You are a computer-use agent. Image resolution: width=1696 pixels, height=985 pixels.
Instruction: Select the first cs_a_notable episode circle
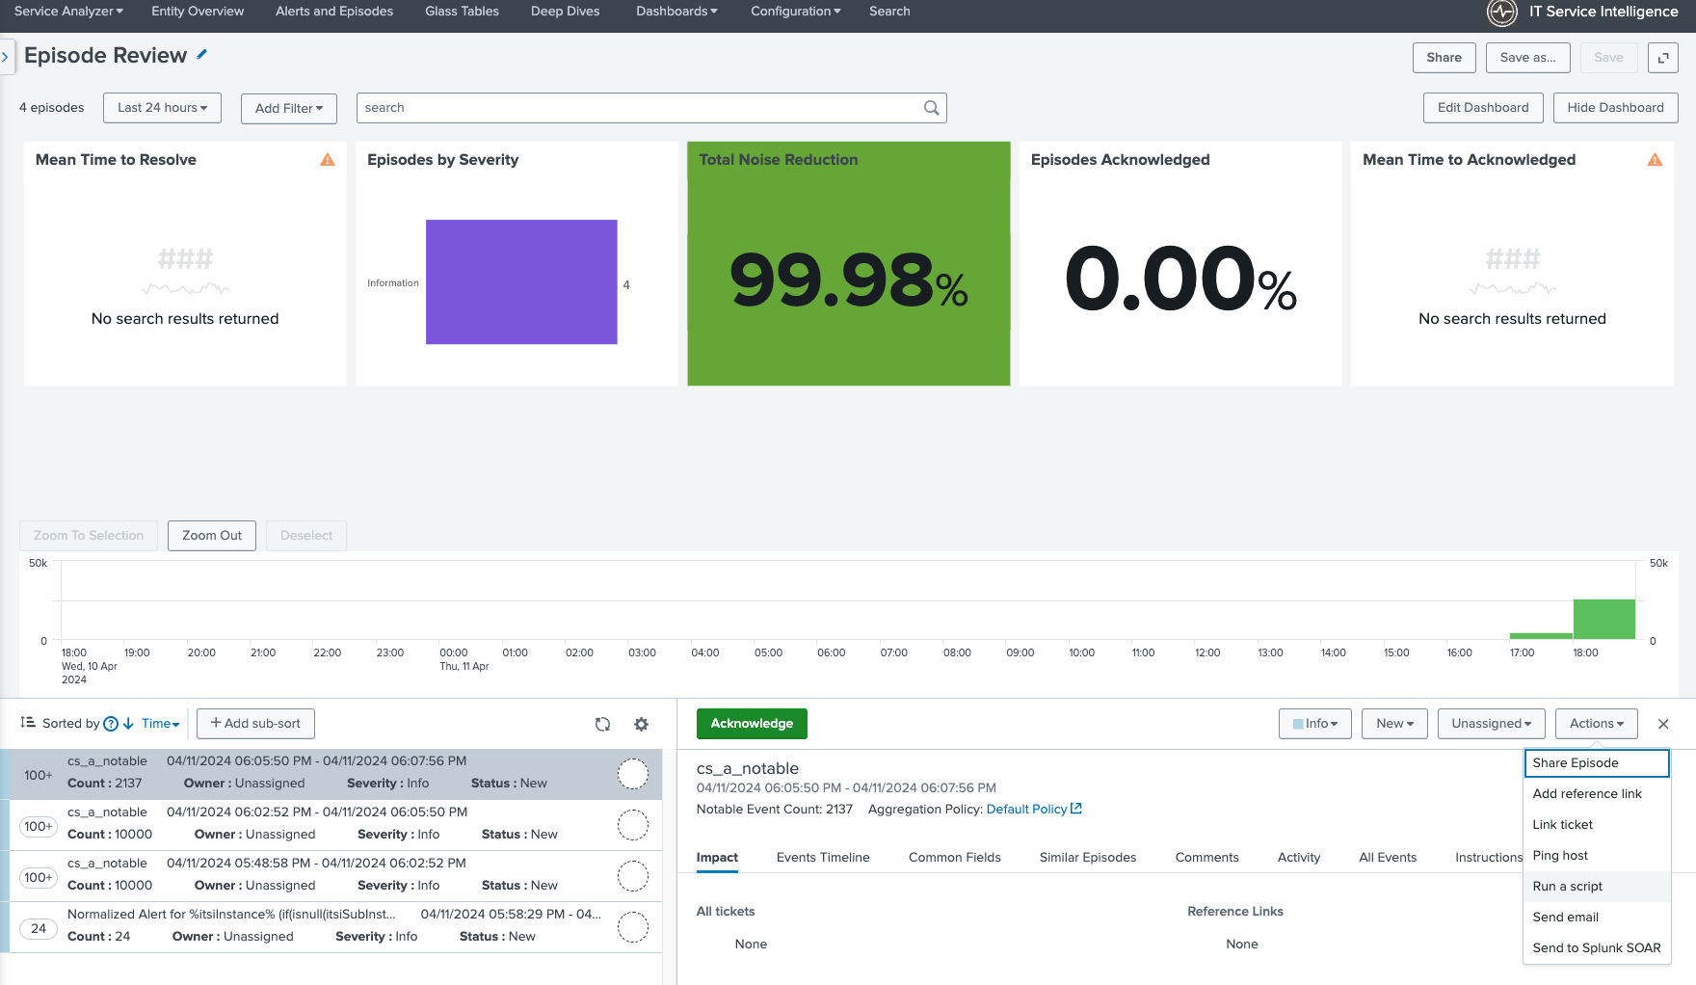coord(633,774)
